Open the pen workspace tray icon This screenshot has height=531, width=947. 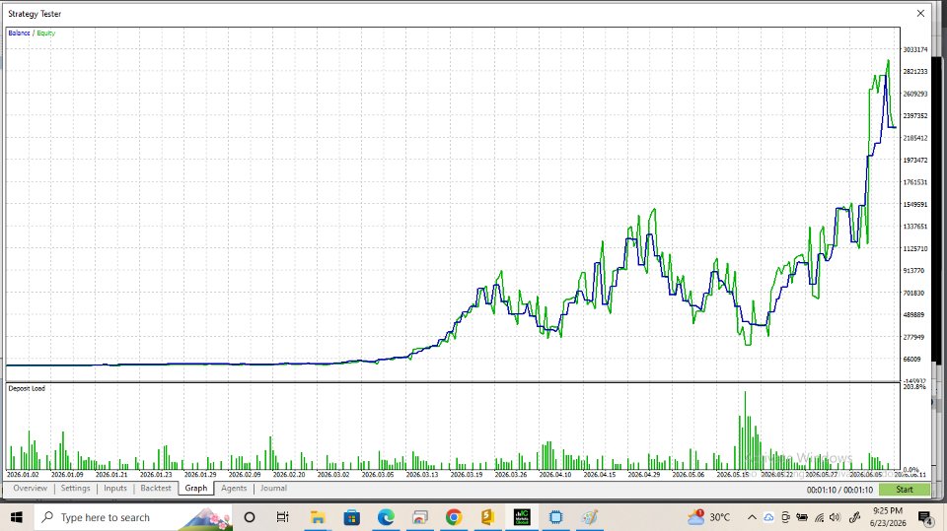coord(854,517)
